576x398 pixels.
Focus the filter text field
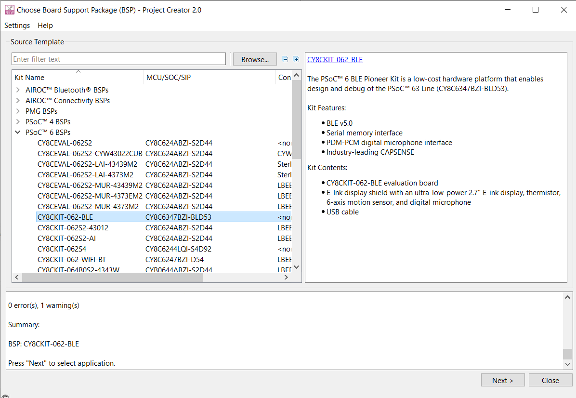tap(118, 59)
